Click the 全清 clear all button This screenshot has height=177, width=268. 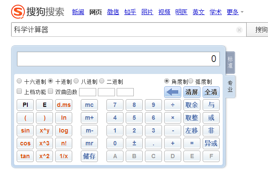coord(211,92)
